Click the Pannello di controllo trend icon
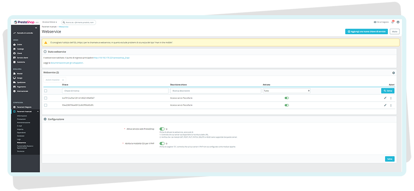The width and height of the screenshot is (414, 191). click(x=14, y=33)
